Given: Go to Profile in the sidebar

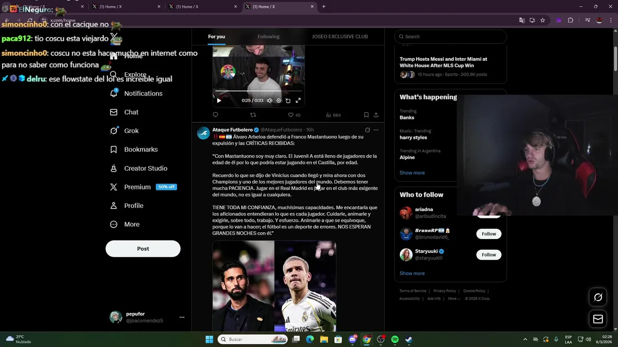Looking at the screenshot, I should pyautogui.click(x=127, y=206).
